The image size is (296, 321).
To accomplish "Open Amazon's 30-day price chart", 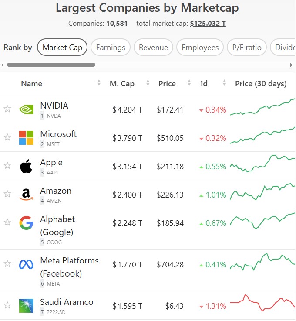I will point(262,192).
